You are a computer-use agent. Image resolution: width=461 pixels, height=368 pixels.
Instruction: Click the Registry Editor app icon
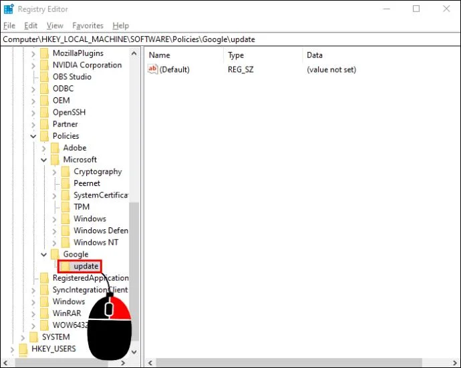click(x=9, y=9)
